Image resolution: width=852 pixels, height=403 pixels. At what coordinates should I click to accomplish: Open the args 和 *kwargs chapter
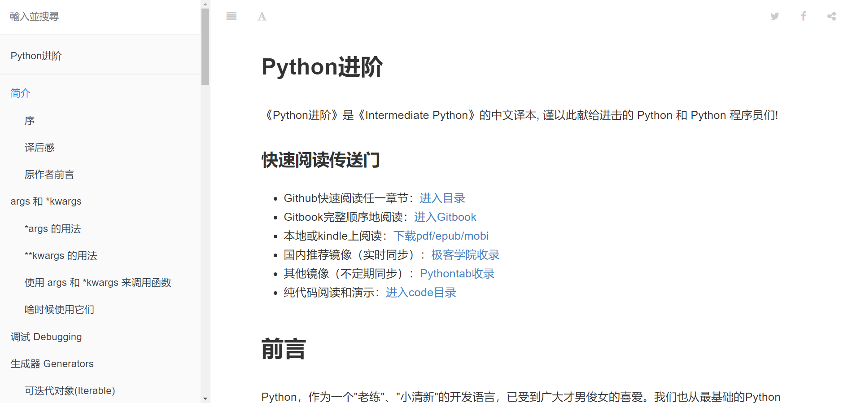pyautogui.click(x=46, y=201)
